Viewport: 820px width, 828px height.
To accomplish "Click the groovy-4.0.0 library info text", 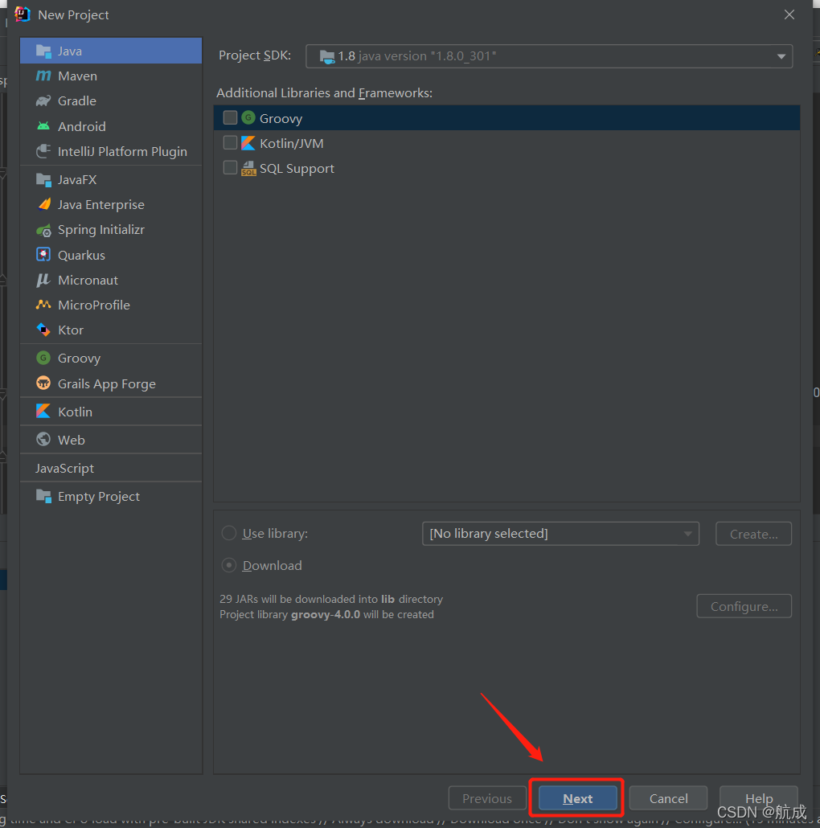I will [326, 614].
